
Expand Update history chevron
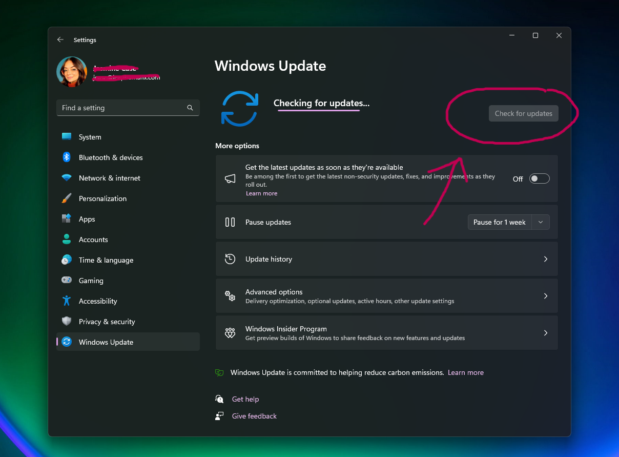click(546, 259)
